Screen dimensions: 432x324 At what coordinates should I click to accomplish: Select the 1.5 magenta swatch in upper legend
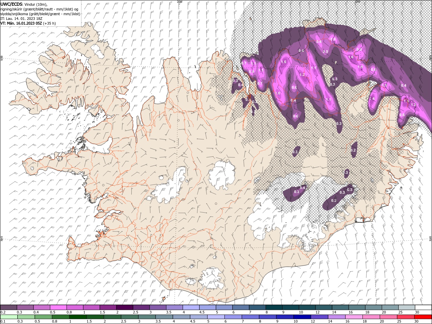point(108,307)
